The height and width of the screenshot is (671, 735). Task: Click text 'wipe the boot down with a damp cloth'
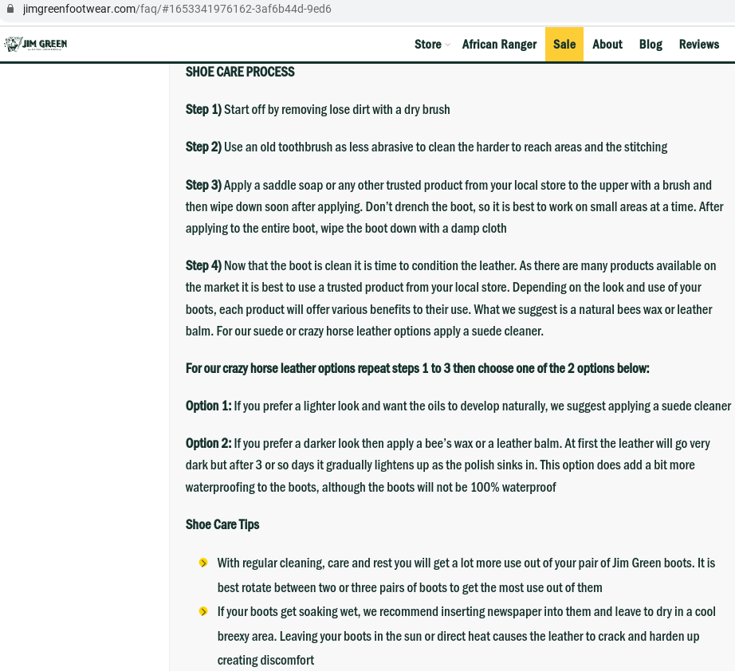click(414, 229)
